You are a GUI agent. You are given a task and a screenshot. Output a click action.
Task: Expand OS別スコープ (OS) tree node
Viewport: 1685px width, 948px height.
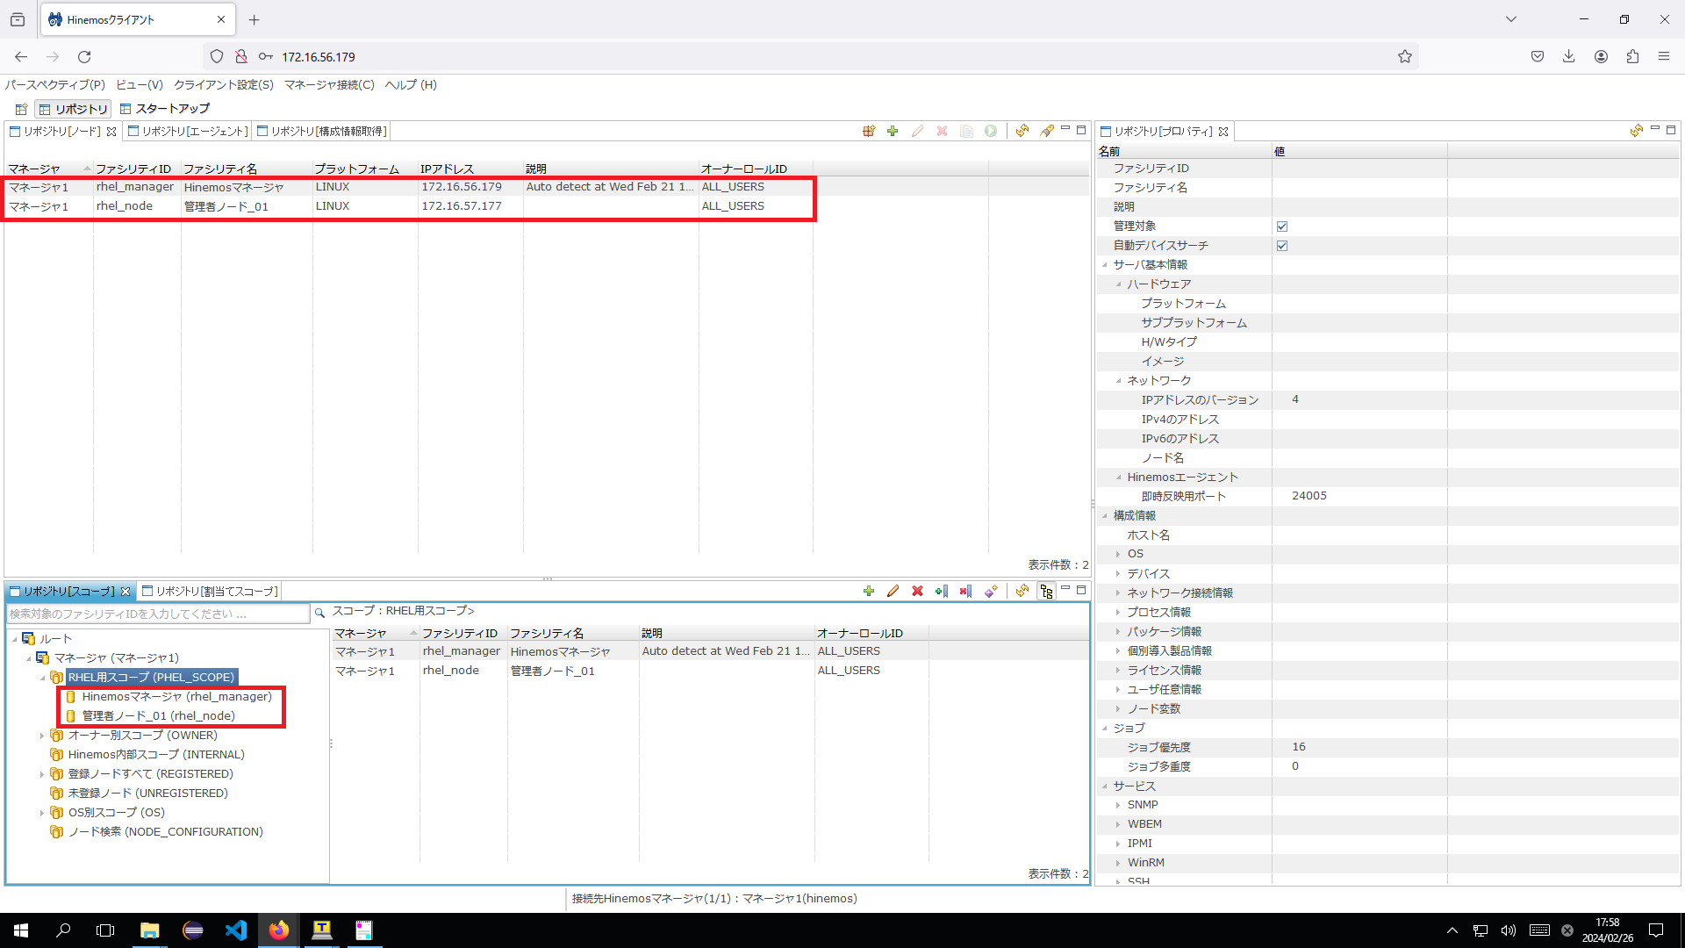pos(41,813)
